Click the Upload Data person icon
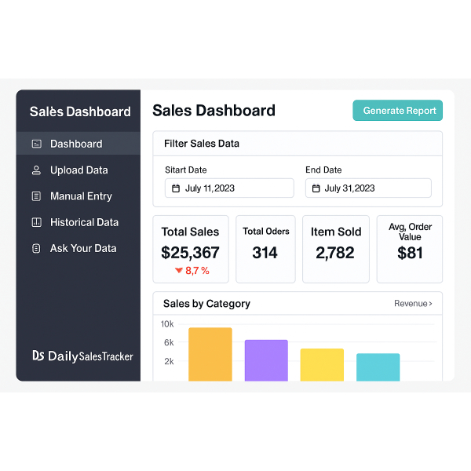This screenshot has height=471, width=471. [36, 170]
